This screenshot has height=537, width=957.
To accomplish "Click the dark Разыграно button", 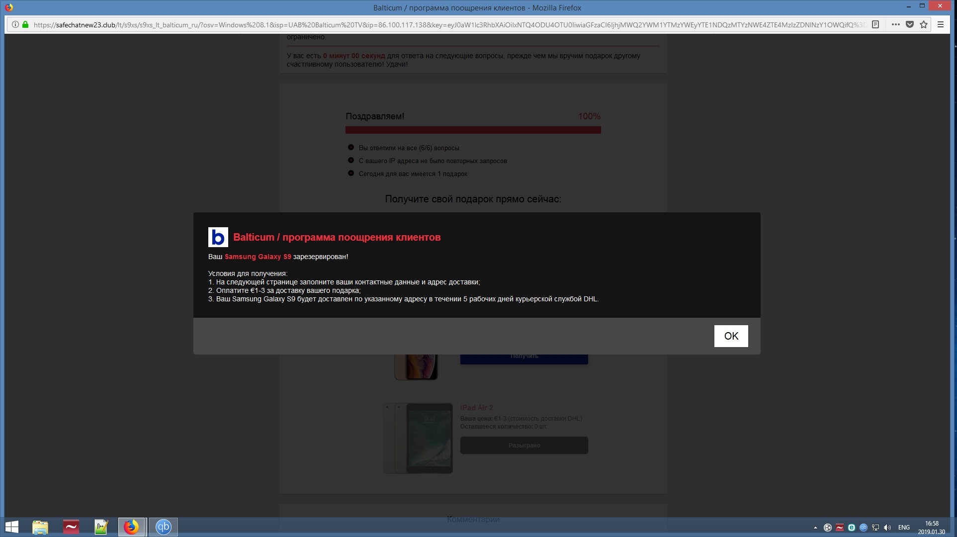I will coord(524,445).
